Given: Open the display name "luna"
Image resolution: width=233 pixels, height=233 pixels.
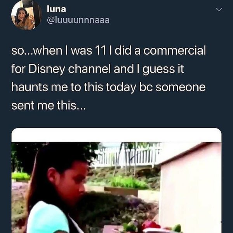Looking at the screenshot, I should 56,9.
